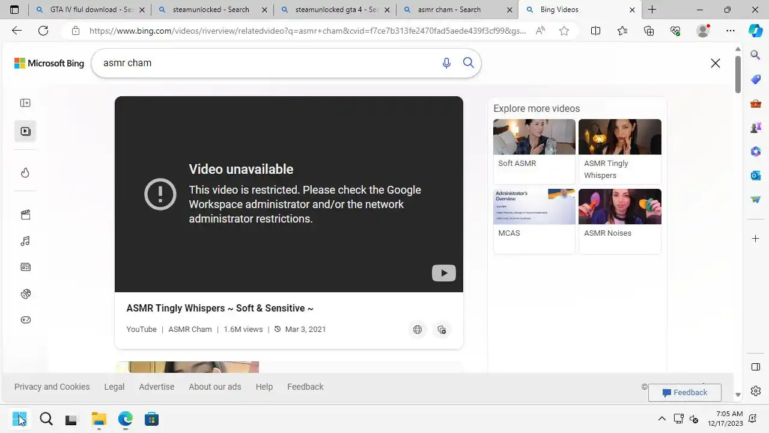Image resolution: width=769 pixels, height=433 pixels.
Task: Add this page to favorites star
Action: point(564,31)
